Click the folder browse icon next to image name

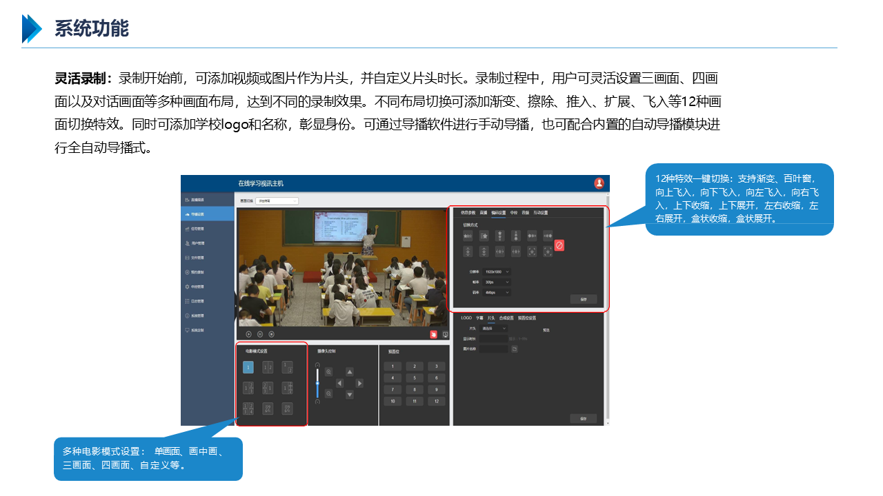515,349
